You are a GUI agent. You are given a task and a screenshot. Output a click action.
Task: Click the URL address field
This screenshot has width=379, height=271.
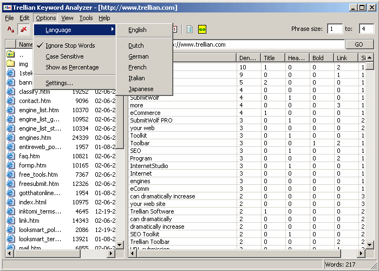tap(258, 44)
